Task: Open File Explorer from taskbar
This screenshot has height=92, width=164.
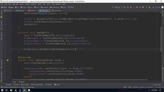Action: tap(11, 90)
